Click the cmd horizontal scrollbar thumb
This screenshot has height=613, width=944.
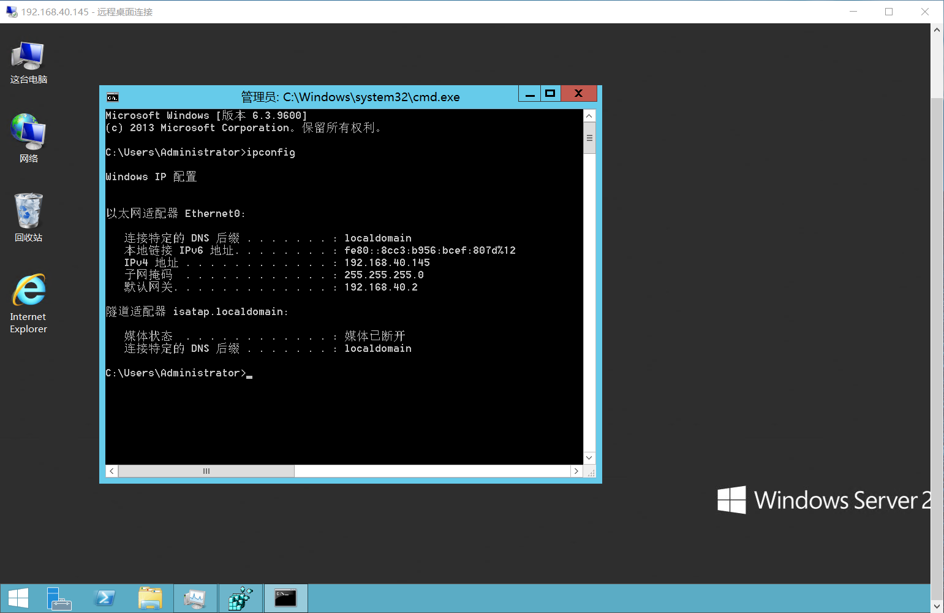tap(206, 471)
